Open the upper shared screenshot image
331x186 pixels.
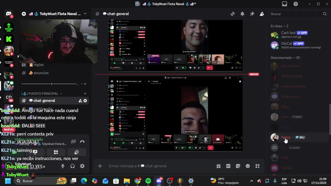click(176, 45)
